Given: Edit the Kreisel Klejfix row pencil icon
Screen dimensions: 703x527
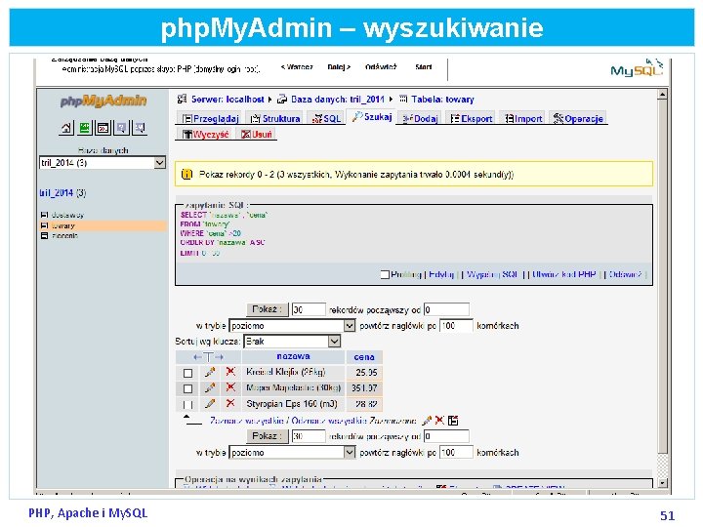Looking at the screenshot, I should (x=210, y=372).
